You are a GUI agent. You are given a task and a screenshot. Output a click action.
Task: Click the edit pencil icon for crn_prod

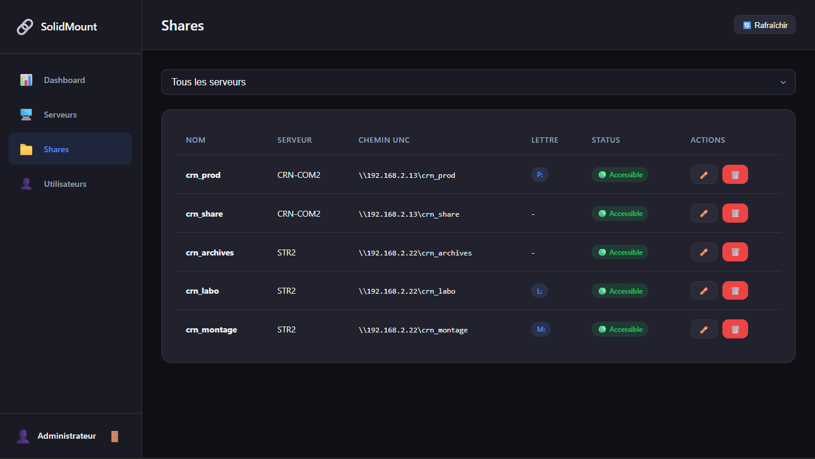(x=704, y=174)
